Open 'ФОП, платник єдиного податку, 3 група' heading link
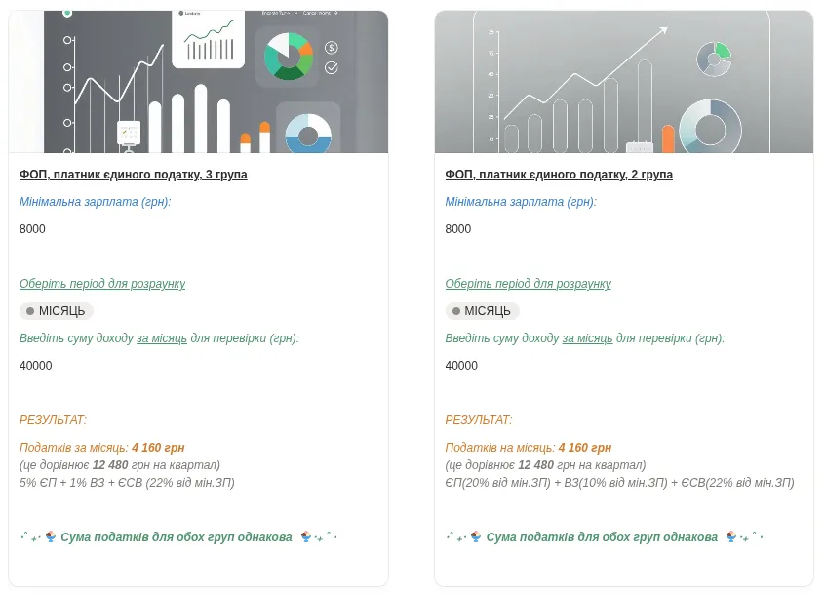This screenshot has width=825, height=593. pyautogui.click(x=134, y=175)
